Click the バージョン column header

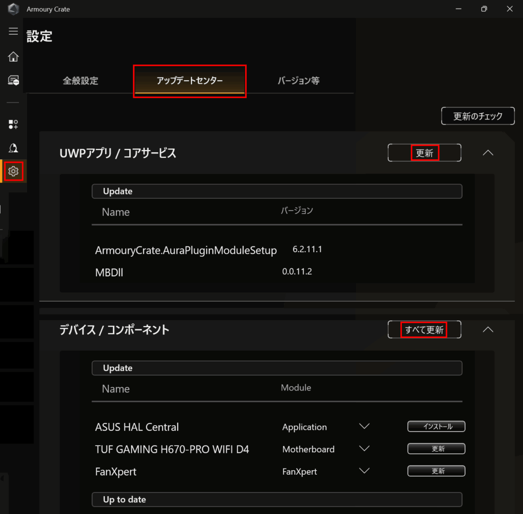(x=297, y=211)
